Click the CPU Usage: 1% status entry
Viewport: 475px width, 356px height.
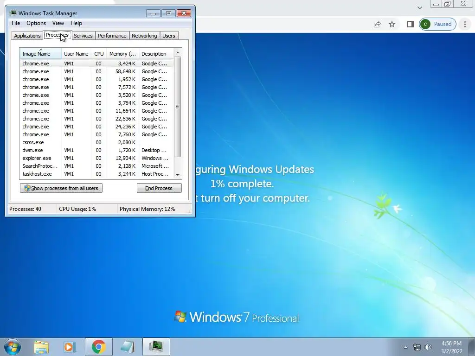(87, 209)
